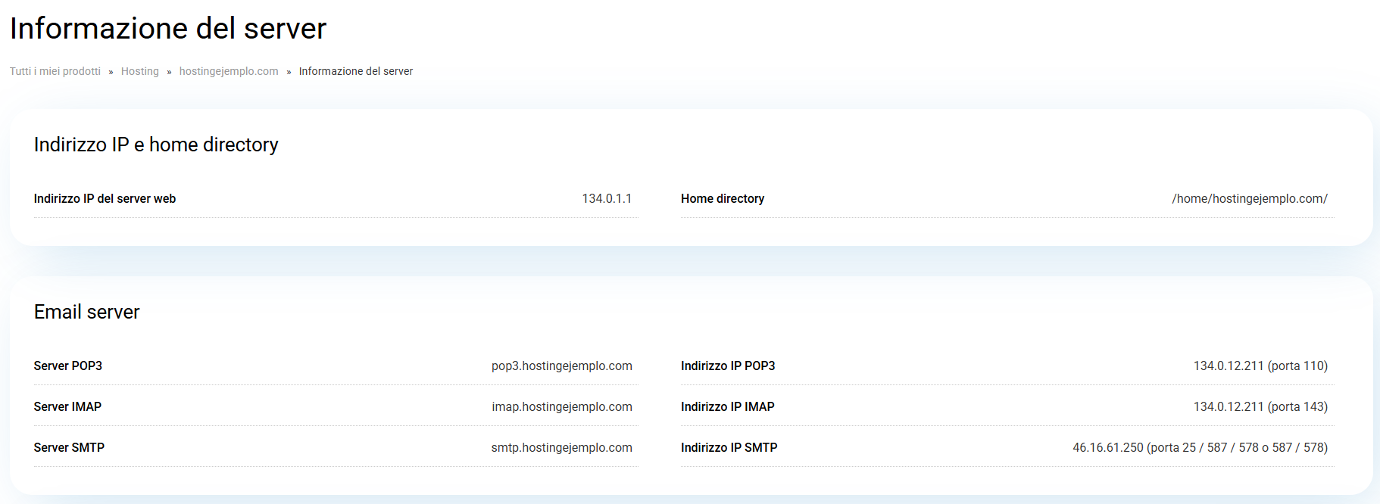Viewport: 1380px width, 504px height.
Task: Click the imap.hostingejemplo.com server value
Action: [x=561, y=406]
